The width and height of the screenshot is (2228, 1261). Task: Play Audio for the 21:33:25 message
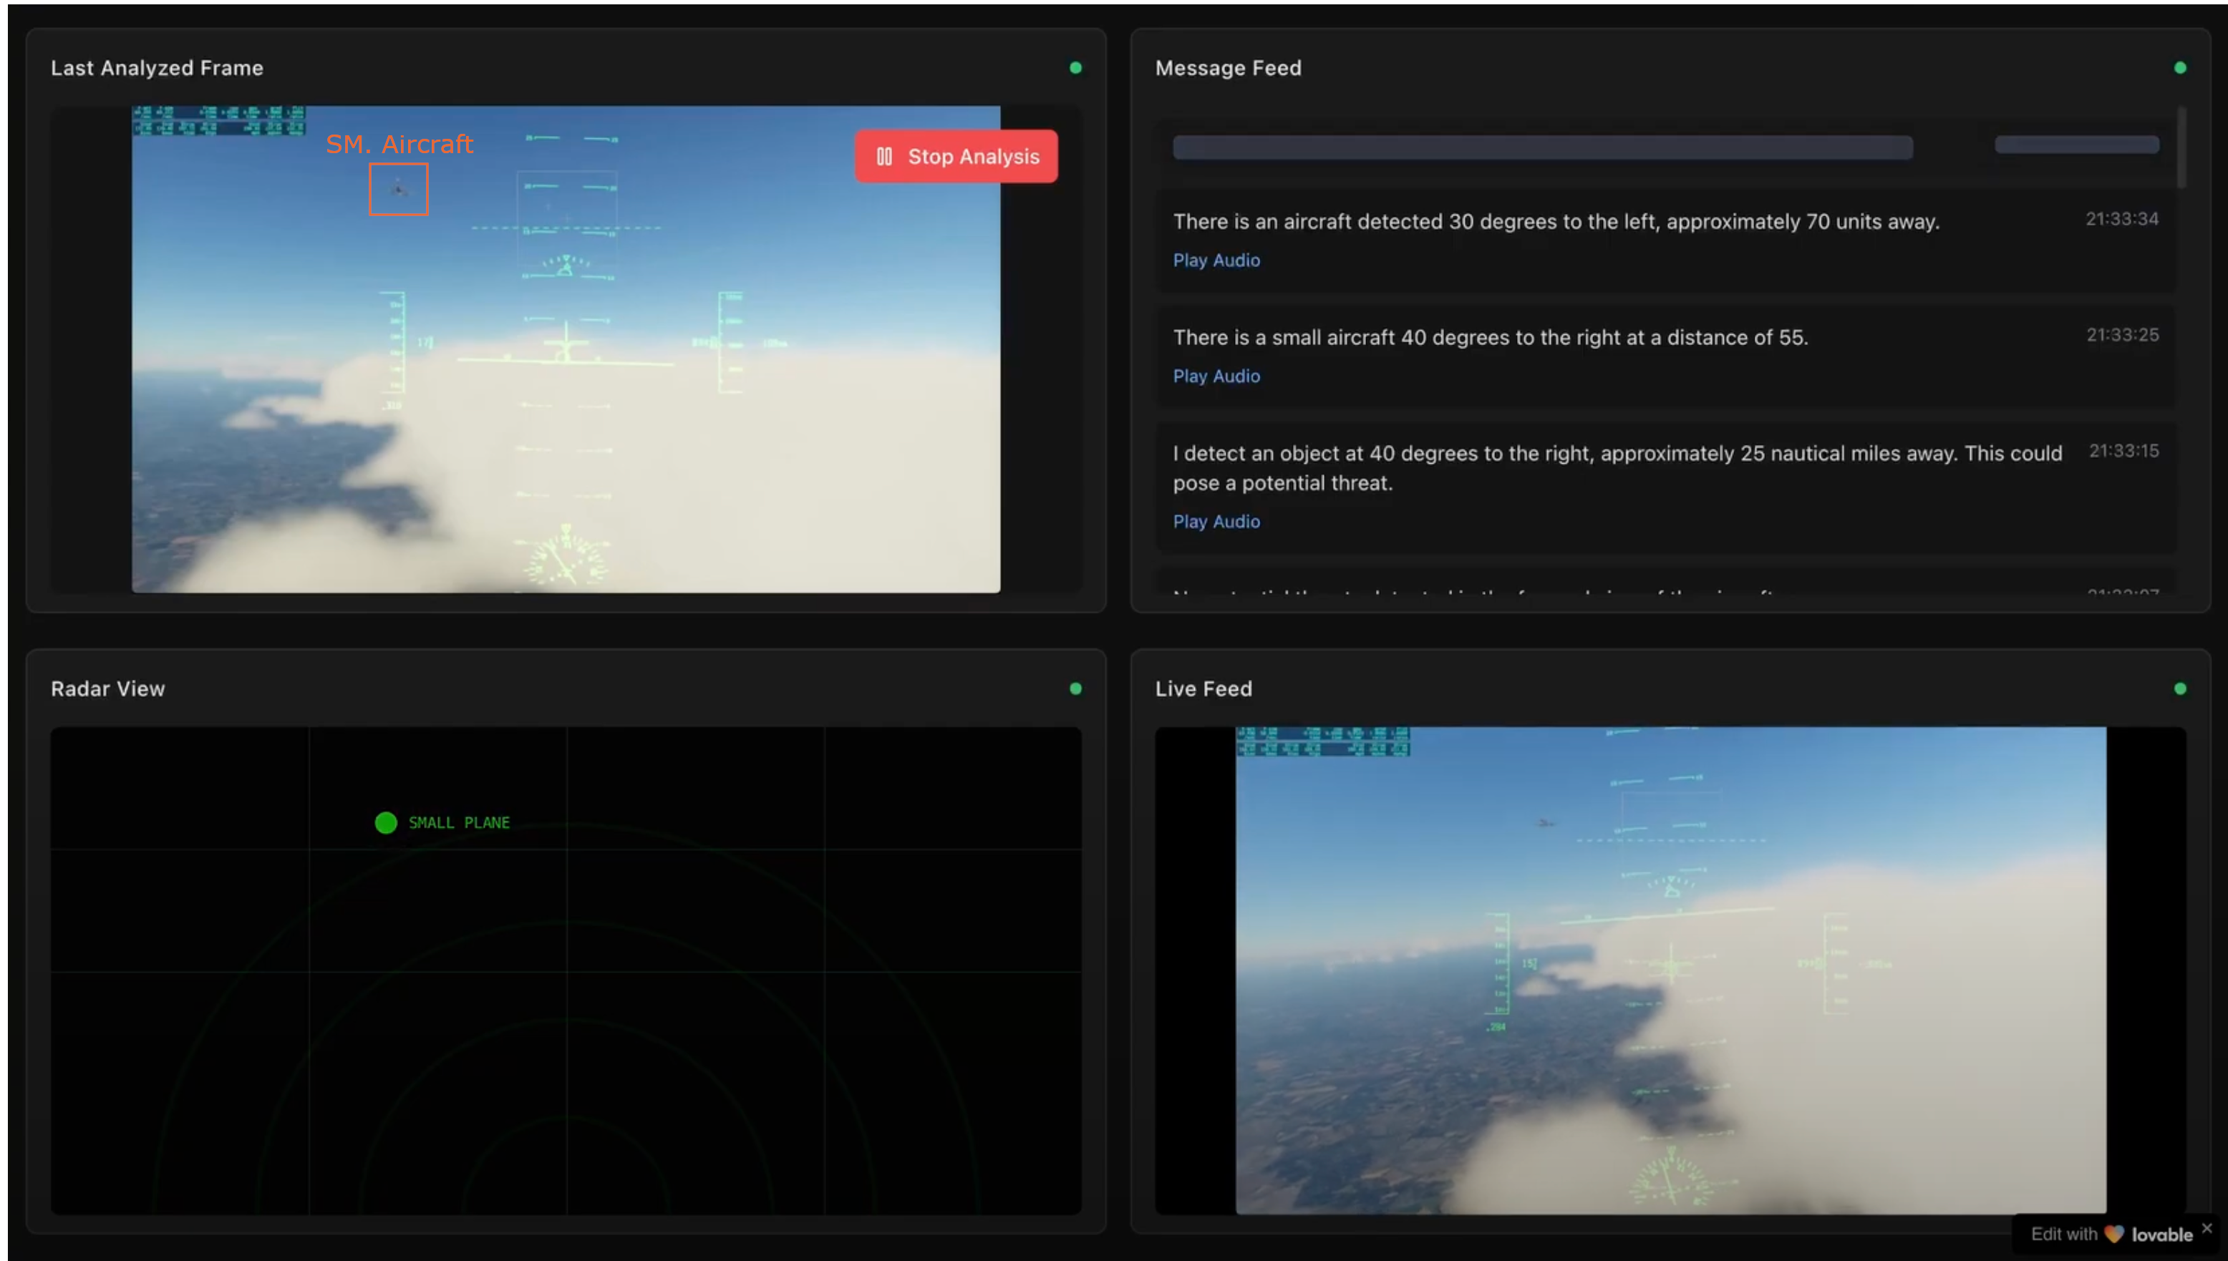(x=1216, y=376)
